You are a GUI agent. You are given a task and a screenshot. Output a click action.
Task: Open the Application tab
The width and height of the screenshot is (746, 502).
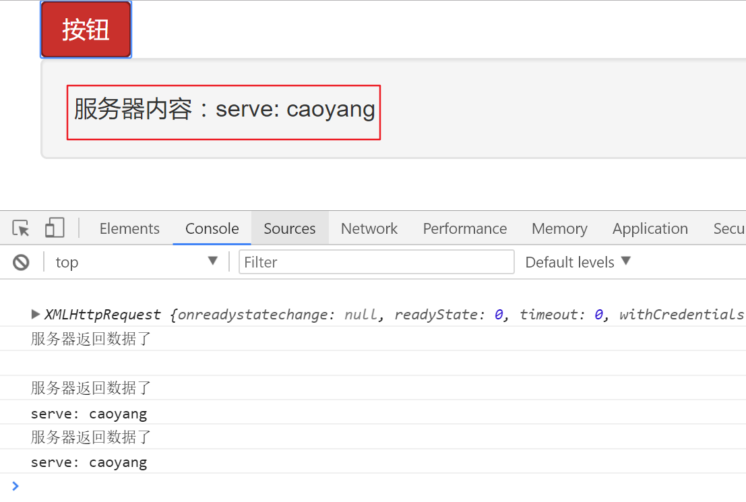tap(650, 228)
